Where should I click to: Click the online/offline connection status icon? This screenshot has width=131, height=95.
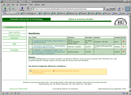pos(124,93)
